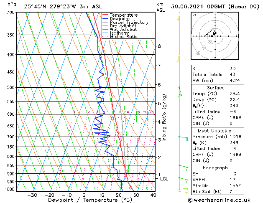Click the Surface CAPE value 1968
The height and width of the screenshot is (203, 263).
click(233, 117)
